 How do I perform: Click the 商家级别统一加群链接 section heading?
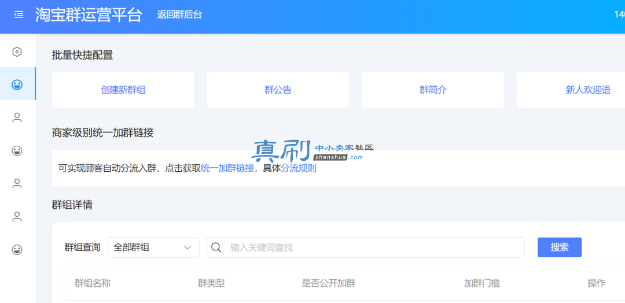click(103, 132)
